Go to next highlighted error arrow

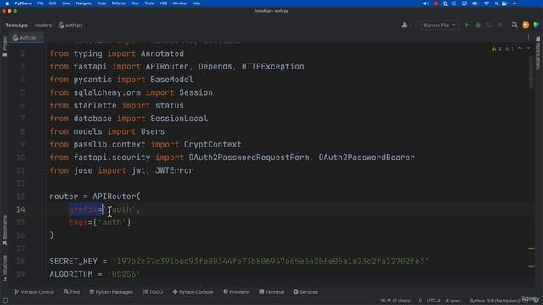(529, 49)
